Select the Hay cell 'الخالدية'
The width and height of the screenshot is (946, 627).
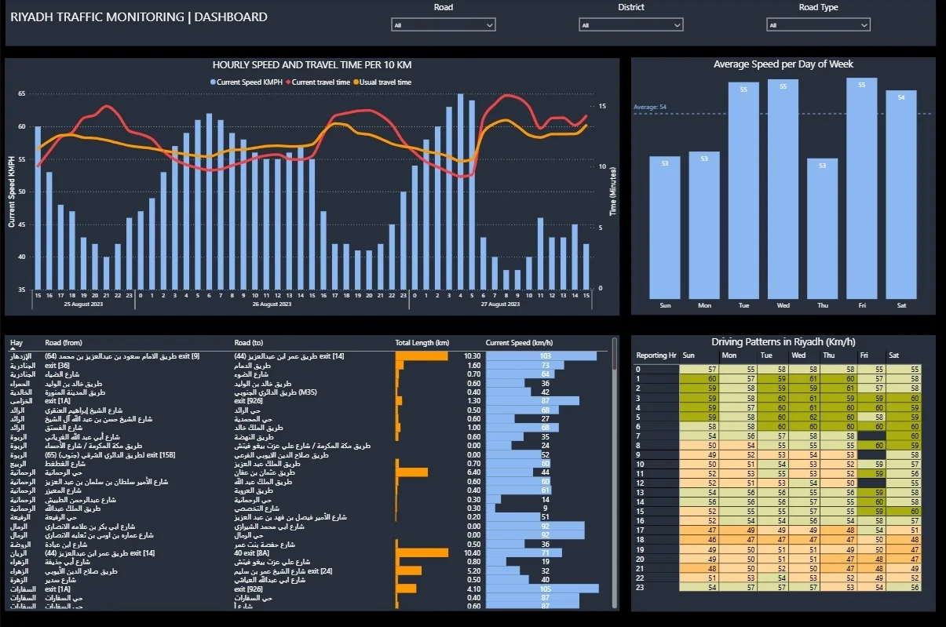point(20,392)
